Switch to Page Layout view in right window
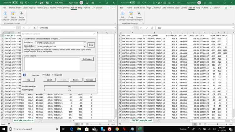The width and height of the screenshot is (235, 132). (200, 124)
